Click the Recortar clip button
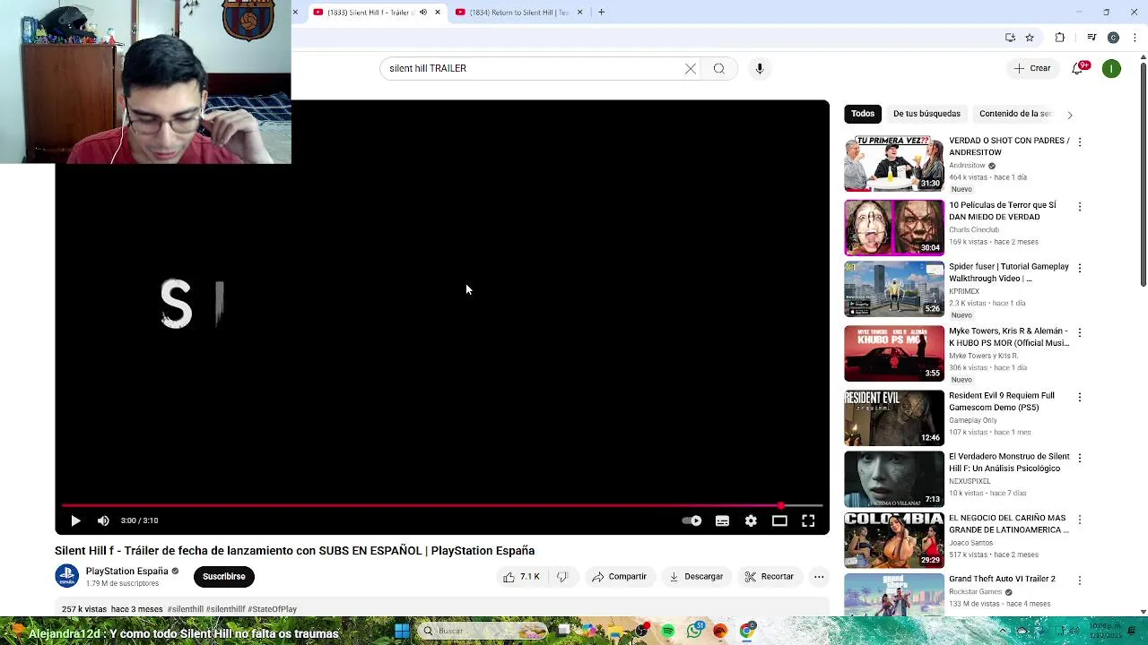The image size is (1148, 645). 770,577
